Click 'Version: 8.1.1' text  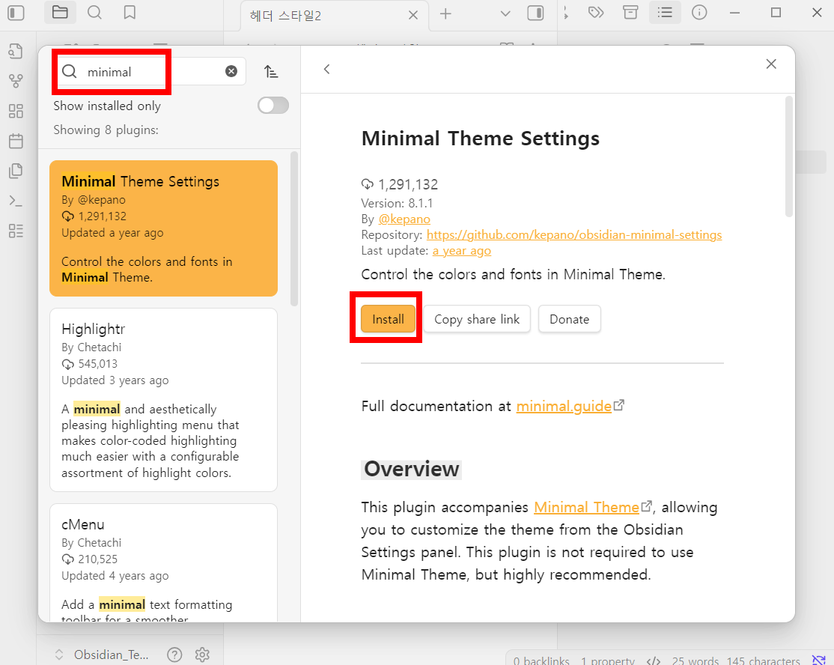(x=397, y=203)
